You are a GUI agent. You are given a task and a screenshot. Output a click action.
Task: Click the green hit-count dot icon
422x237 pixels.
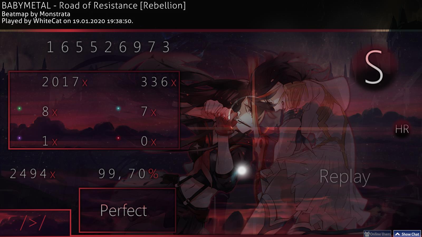pyautogui.click(x=19, y=108)
